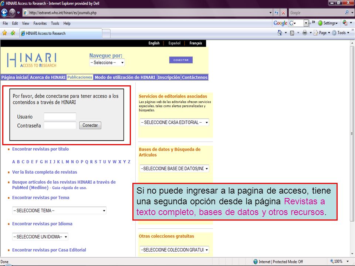Click letter M in journal alphabet list
The height and width of the screenshot is (266, 355).
(x=67, y=162)
